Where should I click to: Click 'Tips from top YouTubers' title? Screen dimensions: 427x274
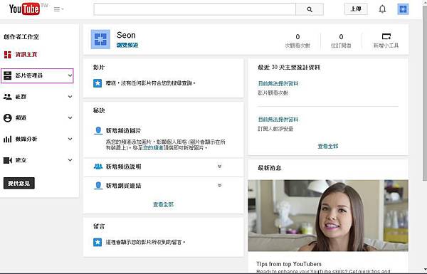coord(289,264)
